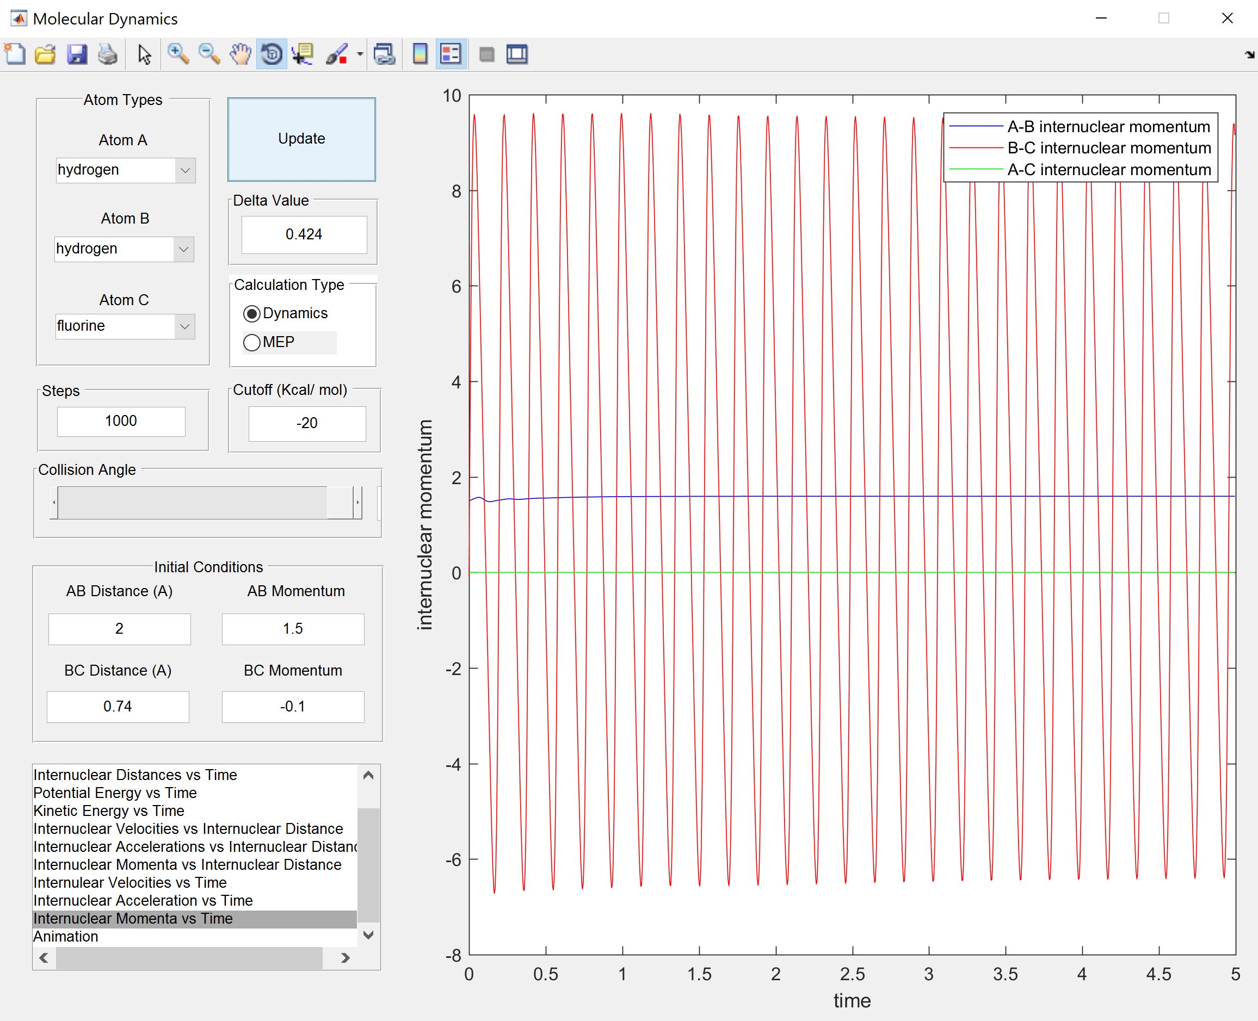The image size is (1258, 1021).
Task: Choose Animation in the plot list
Action: pyautogui.click(x=66, y=936)
